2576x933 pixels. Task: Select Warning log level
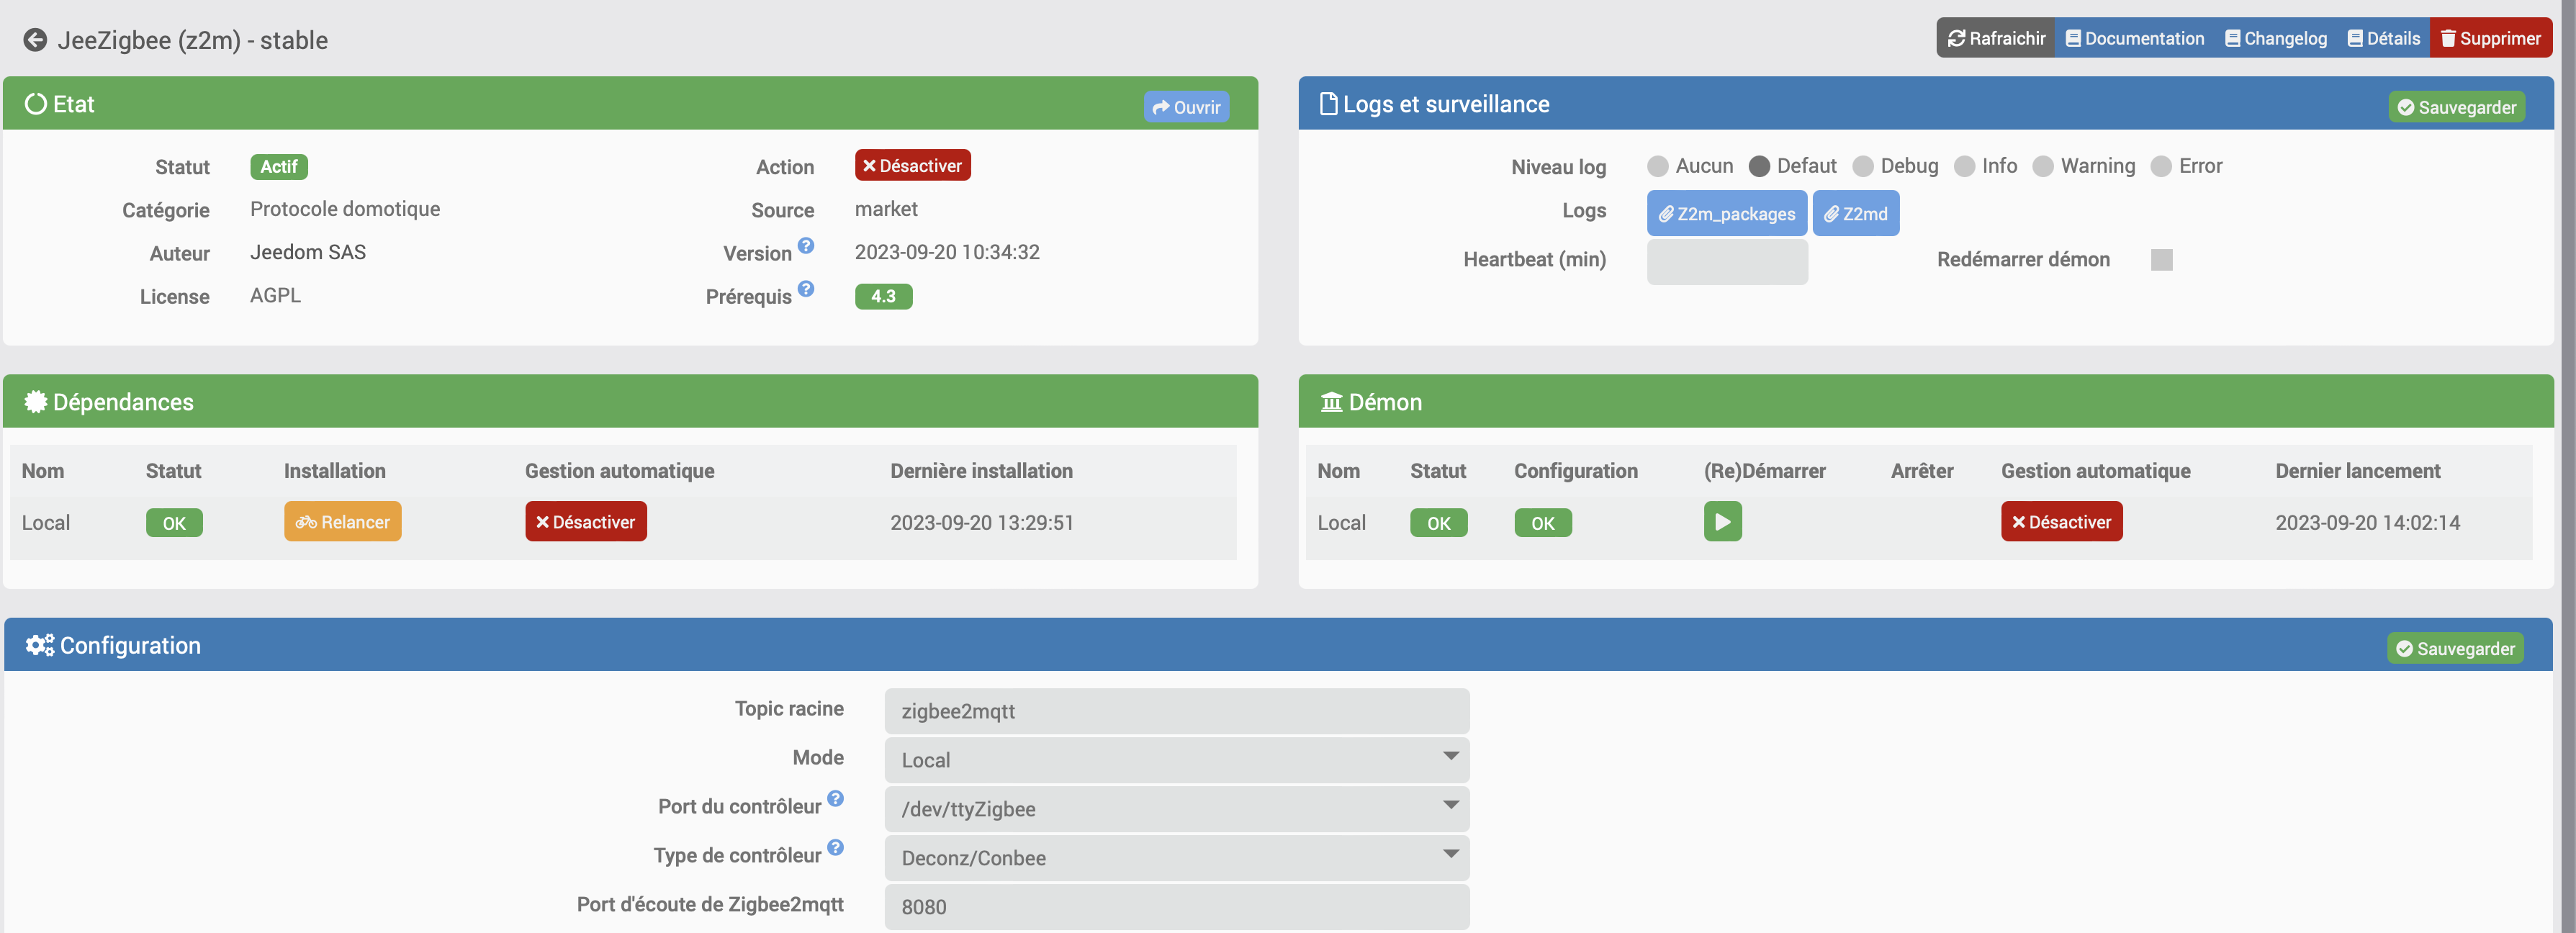pos(2043,166)
